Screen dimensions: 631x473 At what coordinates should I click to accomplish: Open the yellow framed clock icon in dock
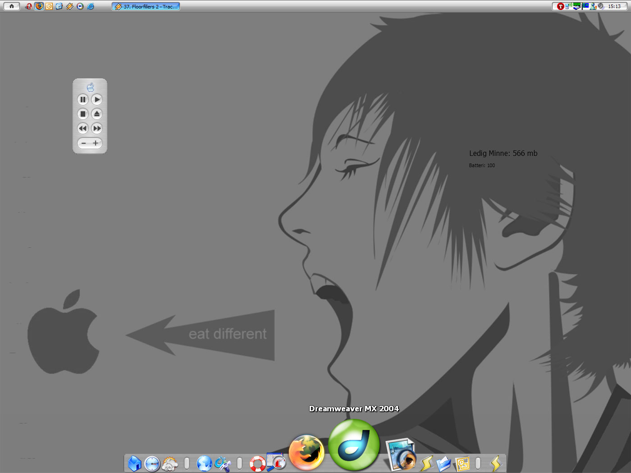[462, 464]
